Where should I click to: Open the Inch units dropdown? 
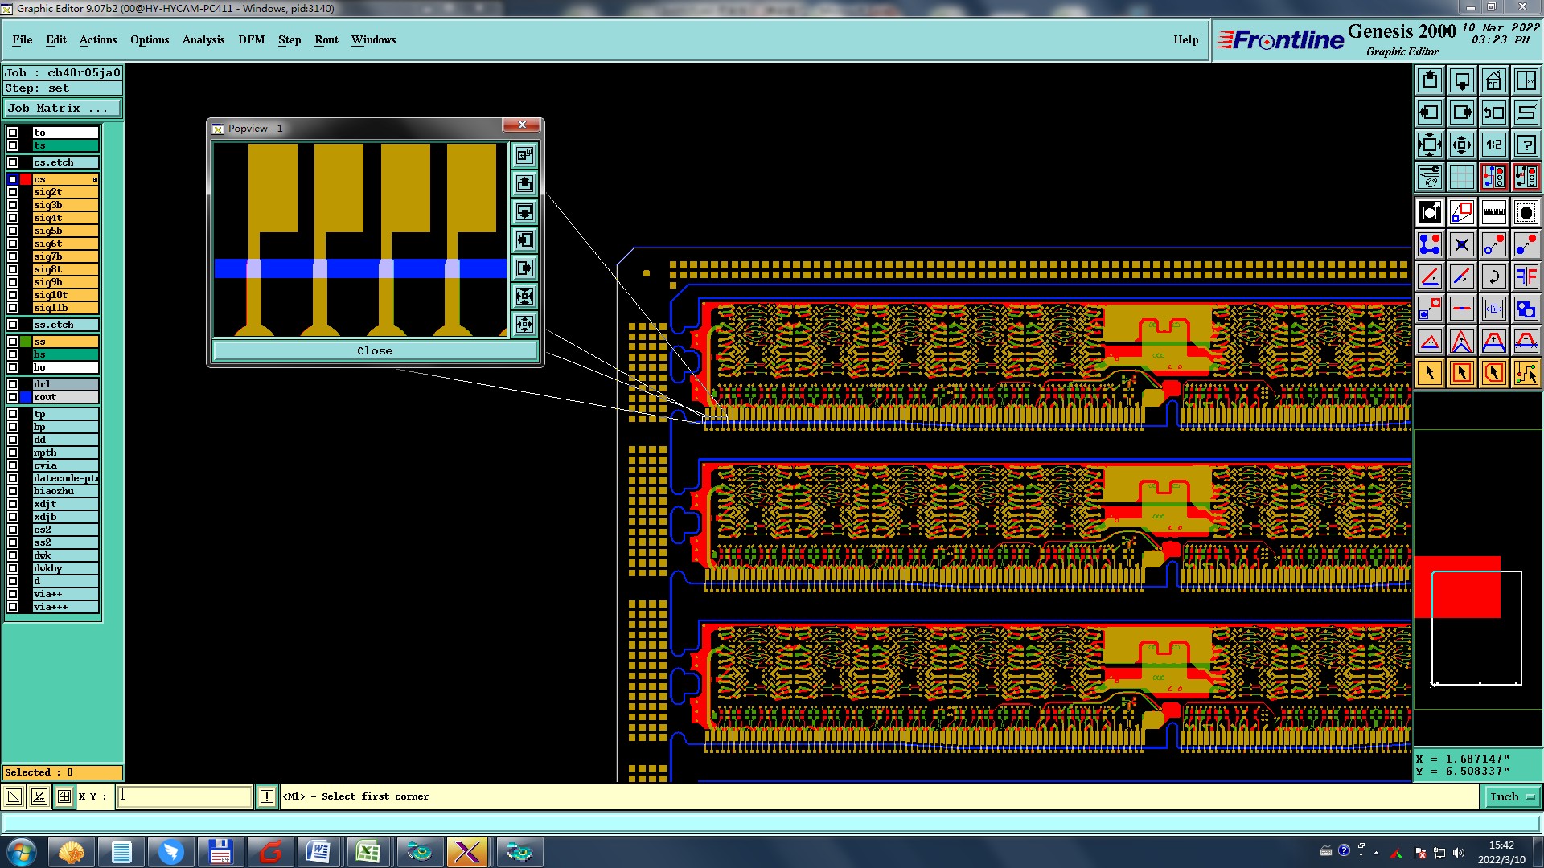pyautogui.click(x=1512, y=796)
